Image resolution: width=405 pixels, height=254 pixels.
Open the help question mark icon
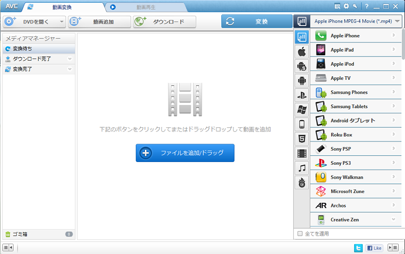pos(367,6)
